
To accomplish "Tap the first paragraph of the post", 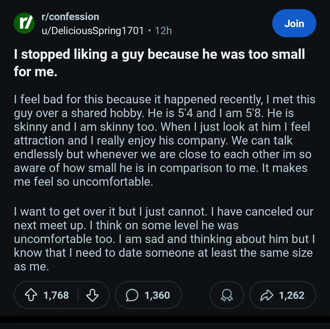I will (162, 140).
